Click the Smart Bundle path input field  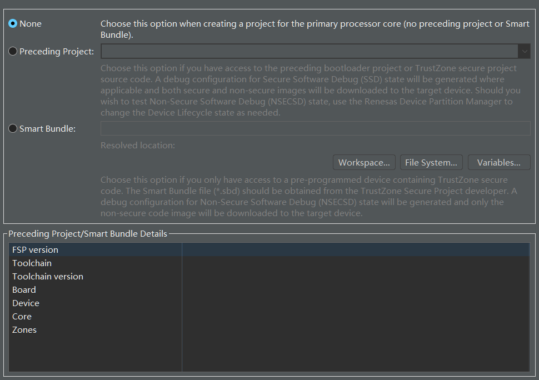315,128
